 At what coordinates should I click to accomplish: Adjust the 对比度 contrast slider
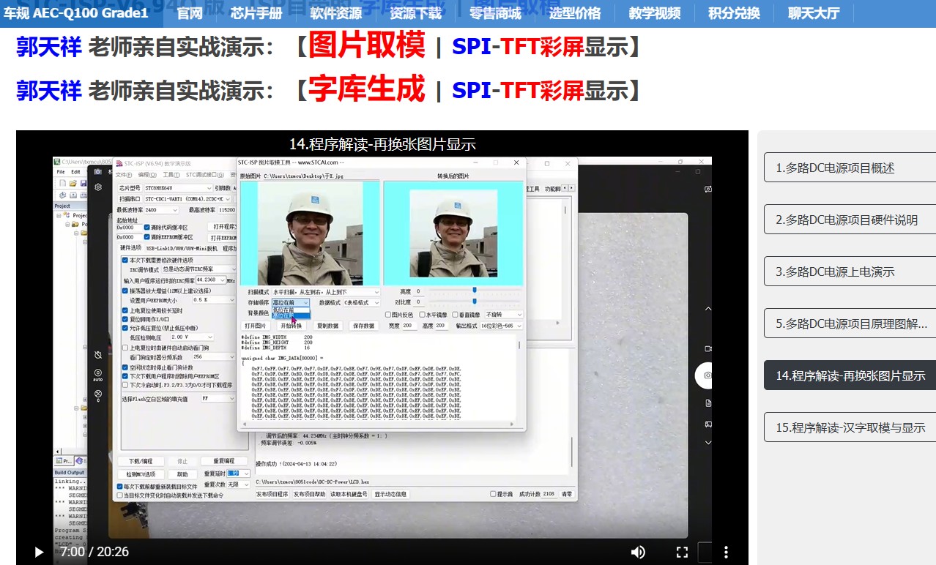[x=475, y=302]
